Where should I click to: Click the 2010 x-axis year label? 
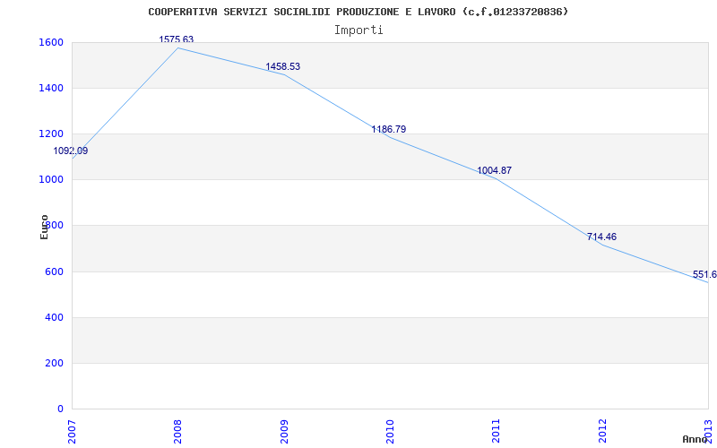point(390,432)
